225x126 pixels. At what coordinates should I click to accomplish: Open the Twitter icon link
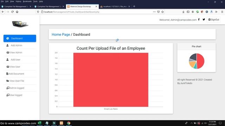[x=204, y=20]
